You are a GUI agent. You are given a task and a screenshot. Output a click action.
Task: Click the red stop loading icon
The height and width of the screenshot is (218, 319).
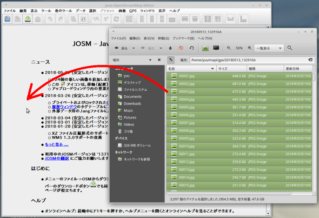181,48
